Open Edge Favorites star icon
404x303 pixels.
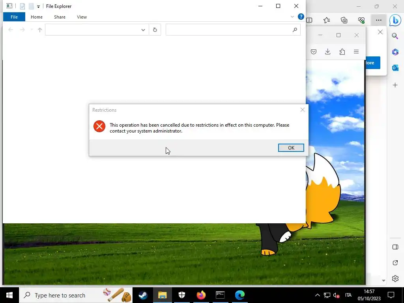tap(327, 20)
